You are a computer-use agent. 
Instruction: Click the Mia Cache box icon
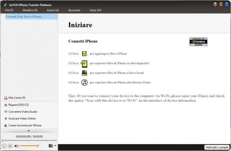click(6, 98)
